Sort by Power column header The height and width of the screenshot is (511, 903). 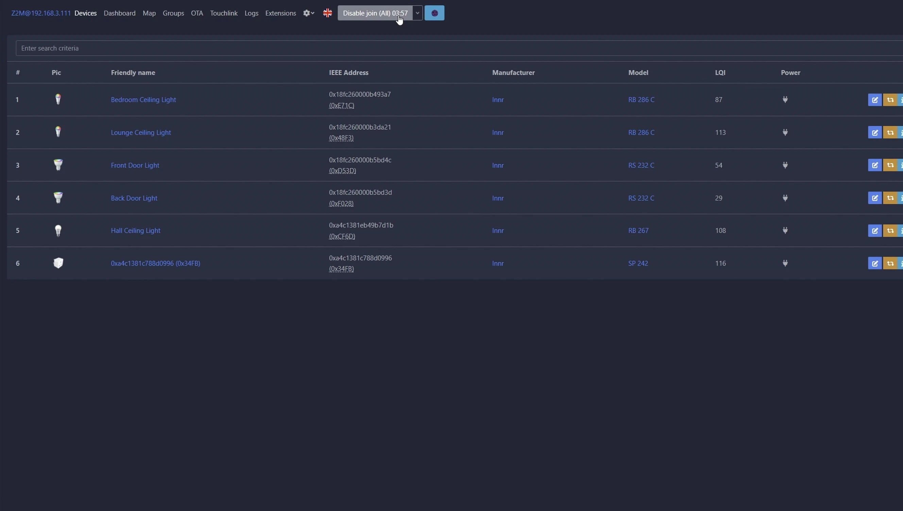click(790, 73)
